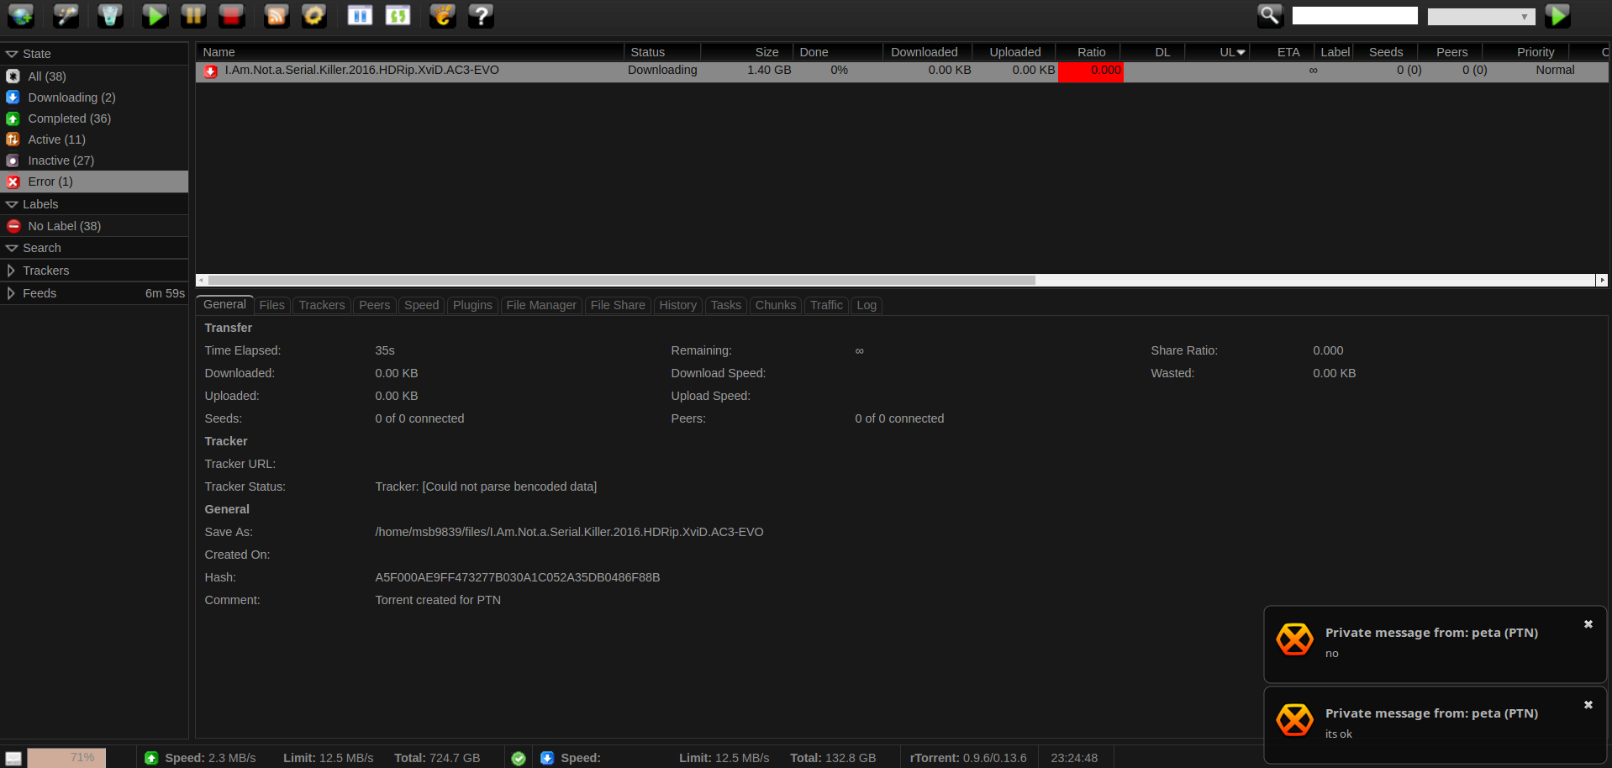Open the Traffic tab
The height and width of the screenshot is (768, 1612).
826,305
